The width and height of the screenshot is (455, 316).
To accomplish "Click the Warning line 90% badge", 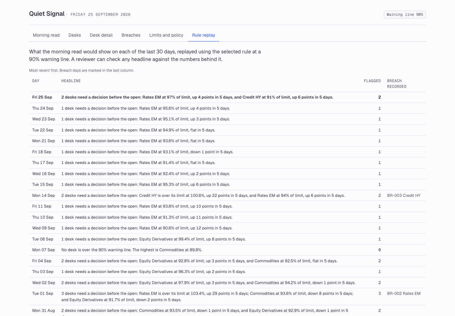I will tap(405, 15).
